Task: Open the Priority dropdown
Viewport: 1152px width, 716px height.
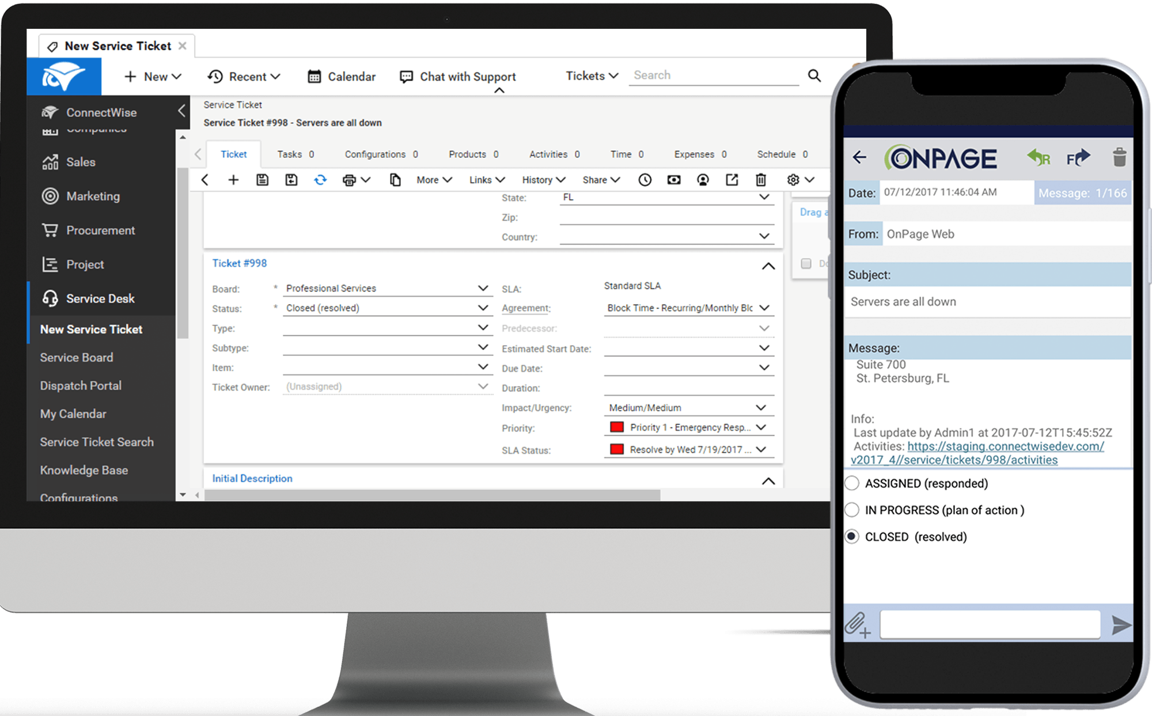Action: 688,427
